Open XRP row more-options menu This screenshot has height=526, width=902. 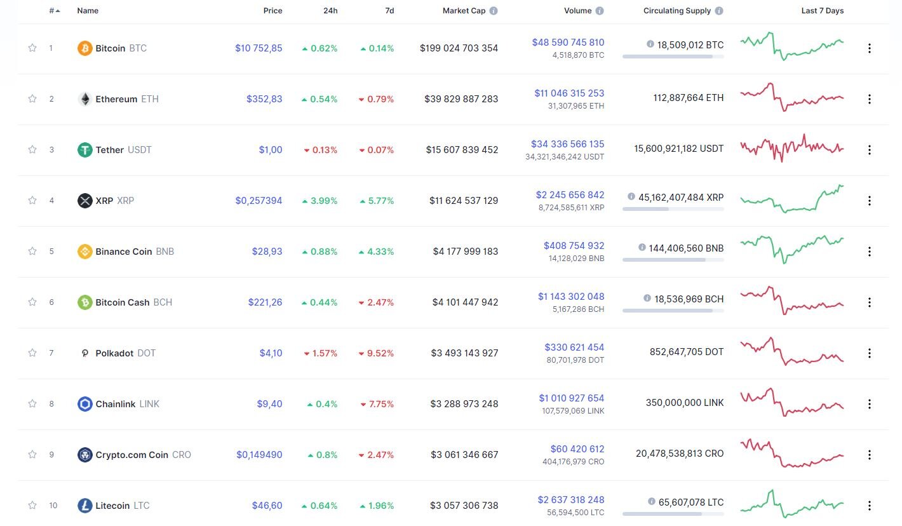click(x=870, y=201)
